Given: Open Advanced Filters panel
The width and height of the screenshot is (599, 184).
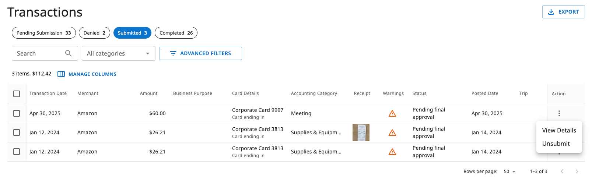Looking at the screenshot, I should (x=200, y=53).
